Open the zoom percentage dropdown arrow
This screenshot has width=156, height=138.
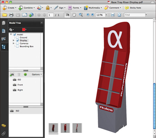point(106,15)
